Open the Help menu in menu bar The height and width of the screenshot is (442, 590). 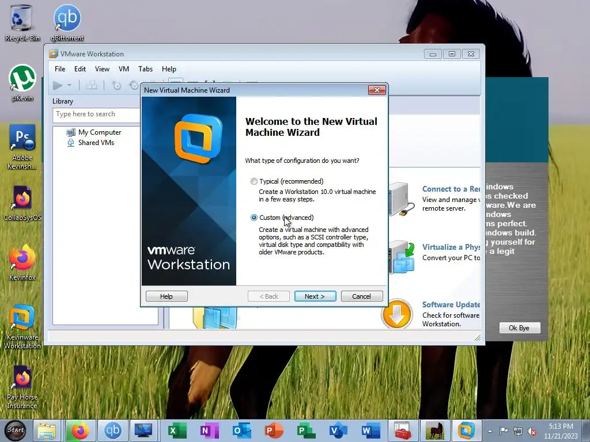(169, 69)
